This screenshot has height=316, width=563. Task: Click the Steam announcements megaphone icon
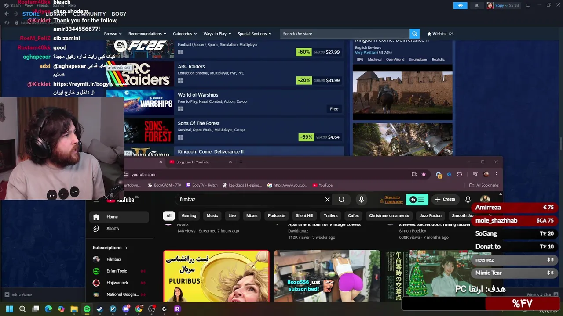(x=460, y=5)
